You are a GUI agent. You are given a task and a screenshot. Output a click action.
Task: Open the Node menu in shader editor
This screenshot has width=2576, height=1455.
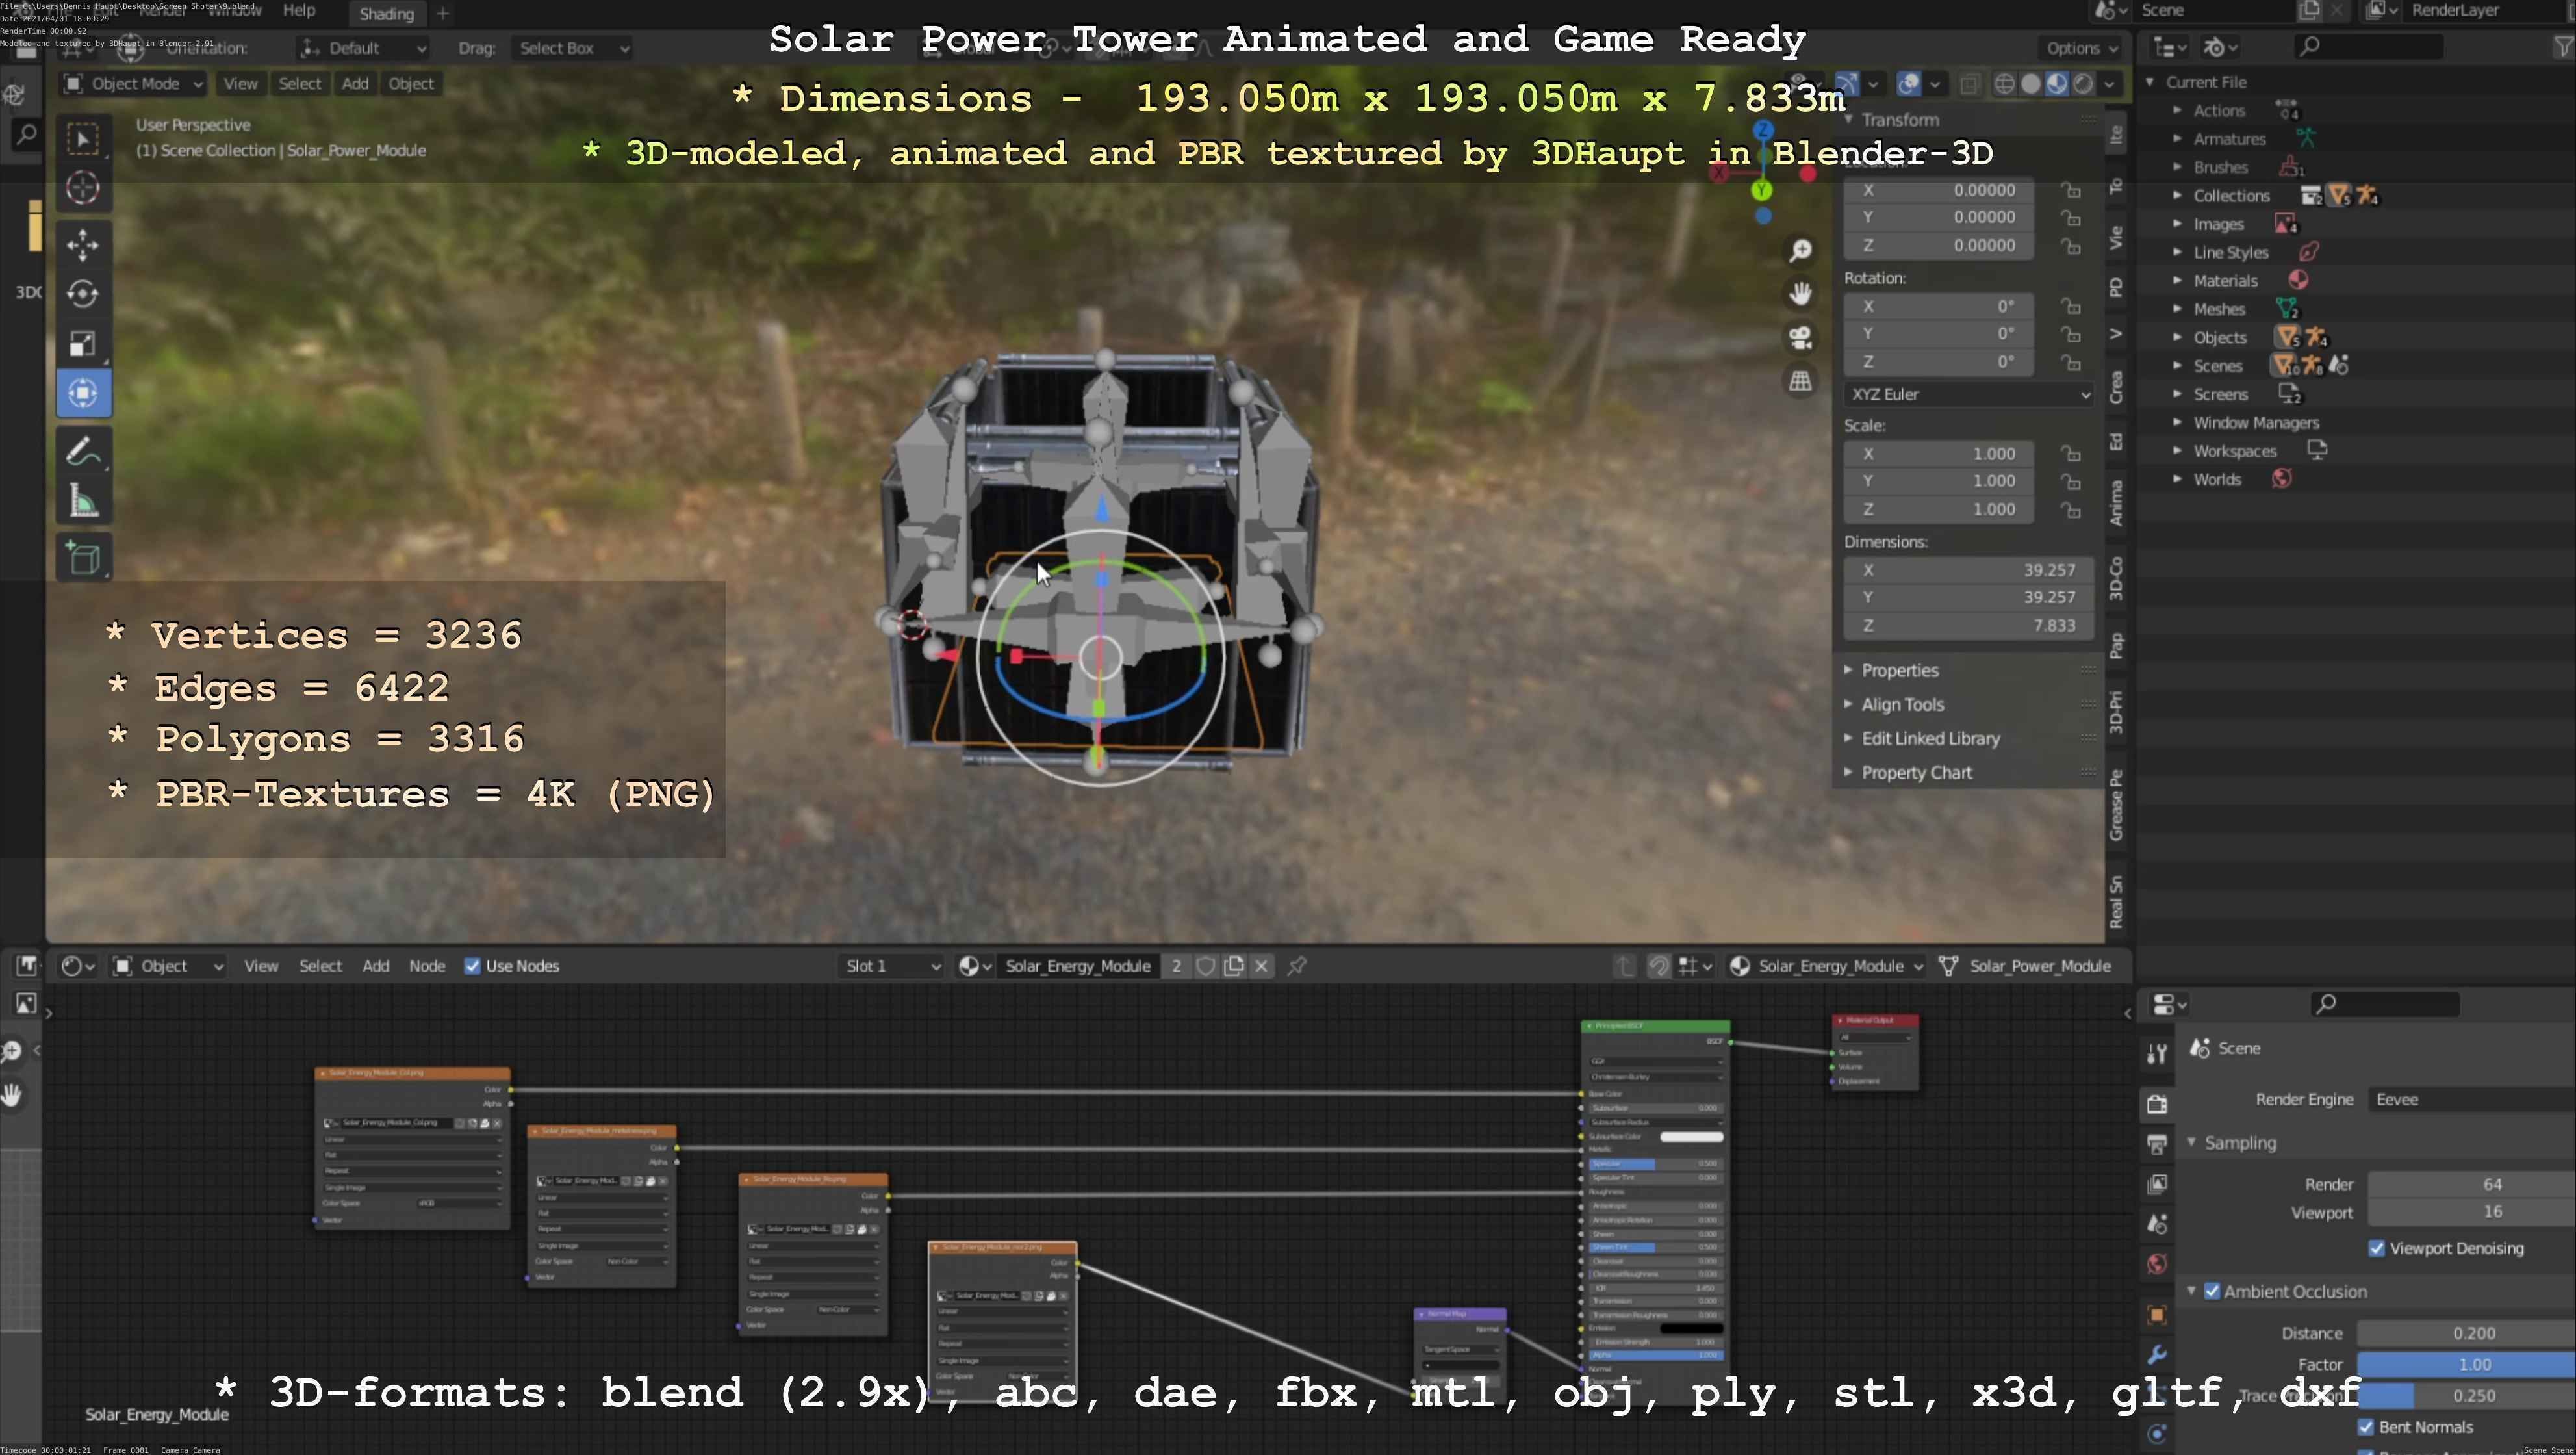point(427,966)
